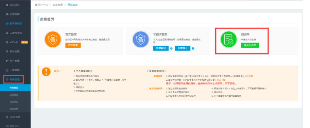The height and width of the screenshot is (128, 310).
Task: Click the 申请加入白名单 description text
Action: 248,39
